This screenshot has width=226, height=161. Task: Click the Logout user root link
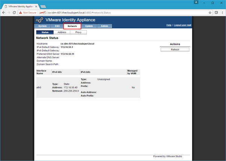[182, 25]
